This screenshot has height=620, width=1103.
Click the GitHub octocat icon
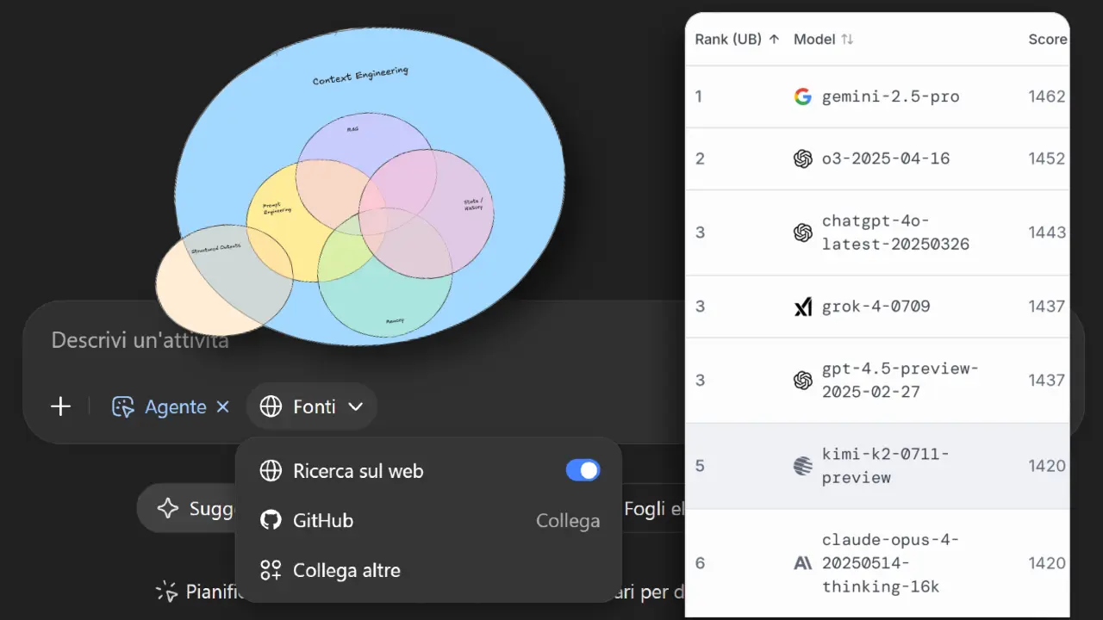pos(271,520)
